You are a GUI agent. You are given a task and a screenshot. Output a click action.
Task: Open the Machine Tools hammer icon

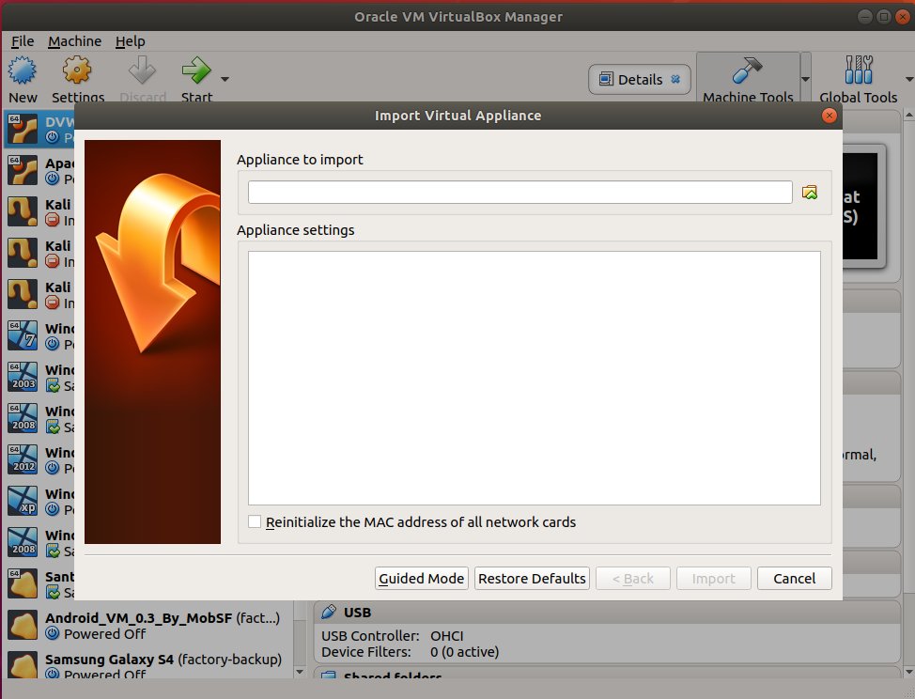click(748, 70)
